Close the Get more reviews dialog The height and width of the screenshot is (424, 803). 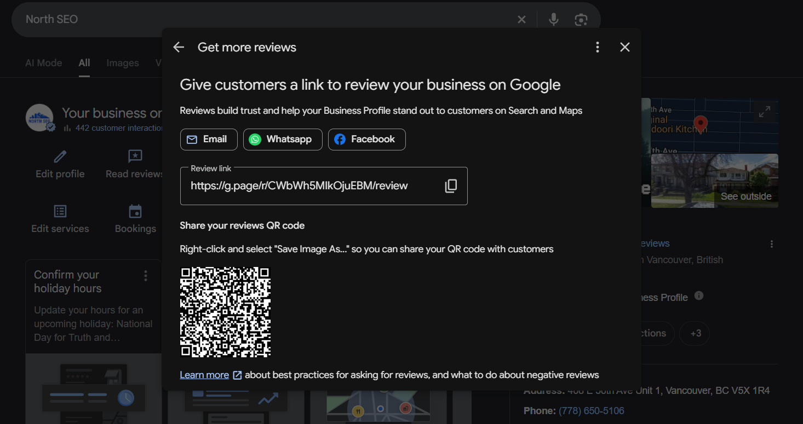tap(625, 47)
